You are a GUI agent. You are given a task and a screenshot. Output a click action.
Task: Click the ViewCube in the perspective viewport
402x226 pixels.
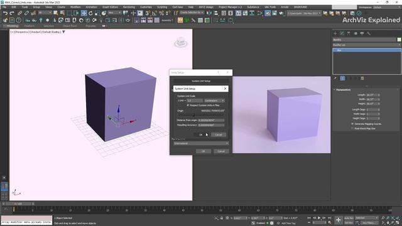[181, 42]
